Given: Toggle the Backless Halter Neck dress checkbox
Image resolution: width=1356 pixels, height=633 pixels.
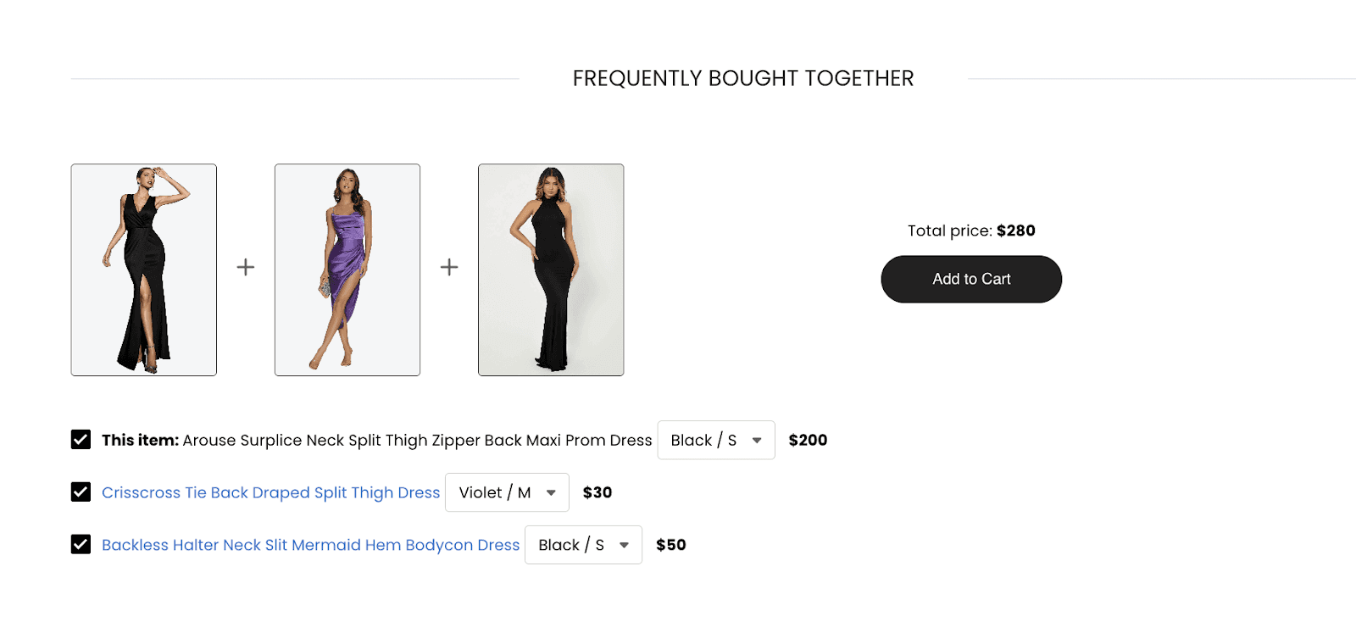Looking at the screenshot, I should pos(81,545).
